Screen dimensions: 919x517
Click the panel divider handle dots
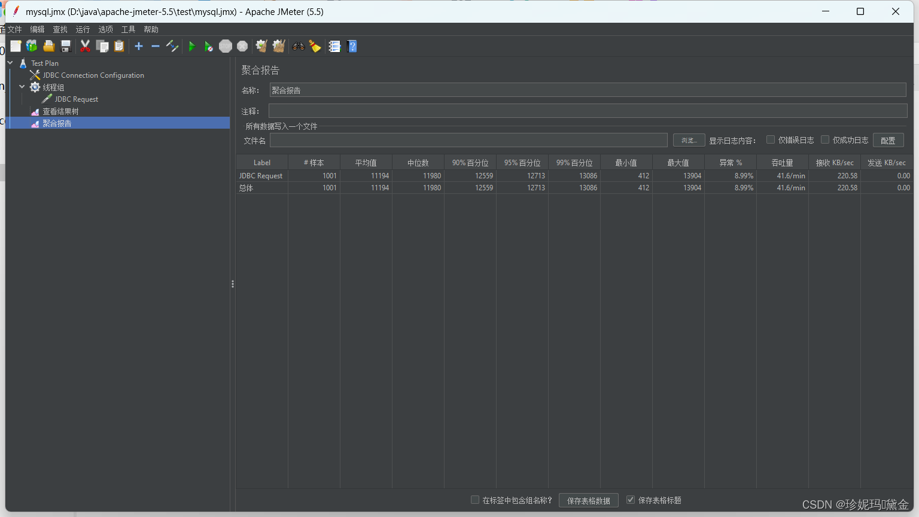[233, 284]
